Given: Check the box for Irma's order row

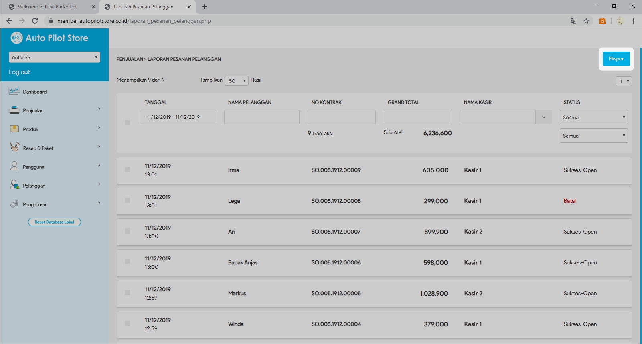Looking at the screenshot, I should 127,170.
